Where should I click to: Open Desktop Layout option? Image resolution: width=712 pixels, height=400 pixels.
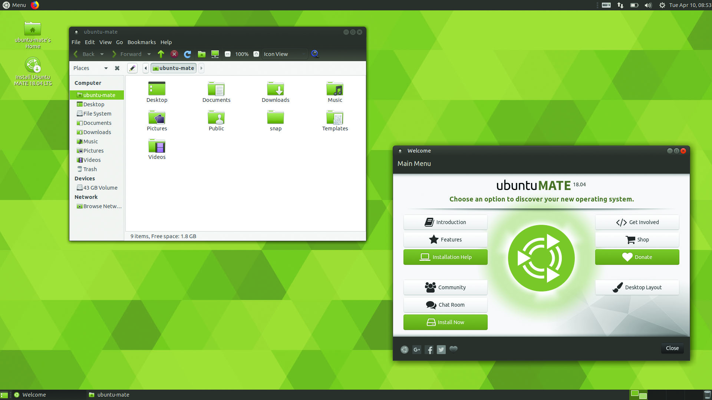tap(637, 287)
